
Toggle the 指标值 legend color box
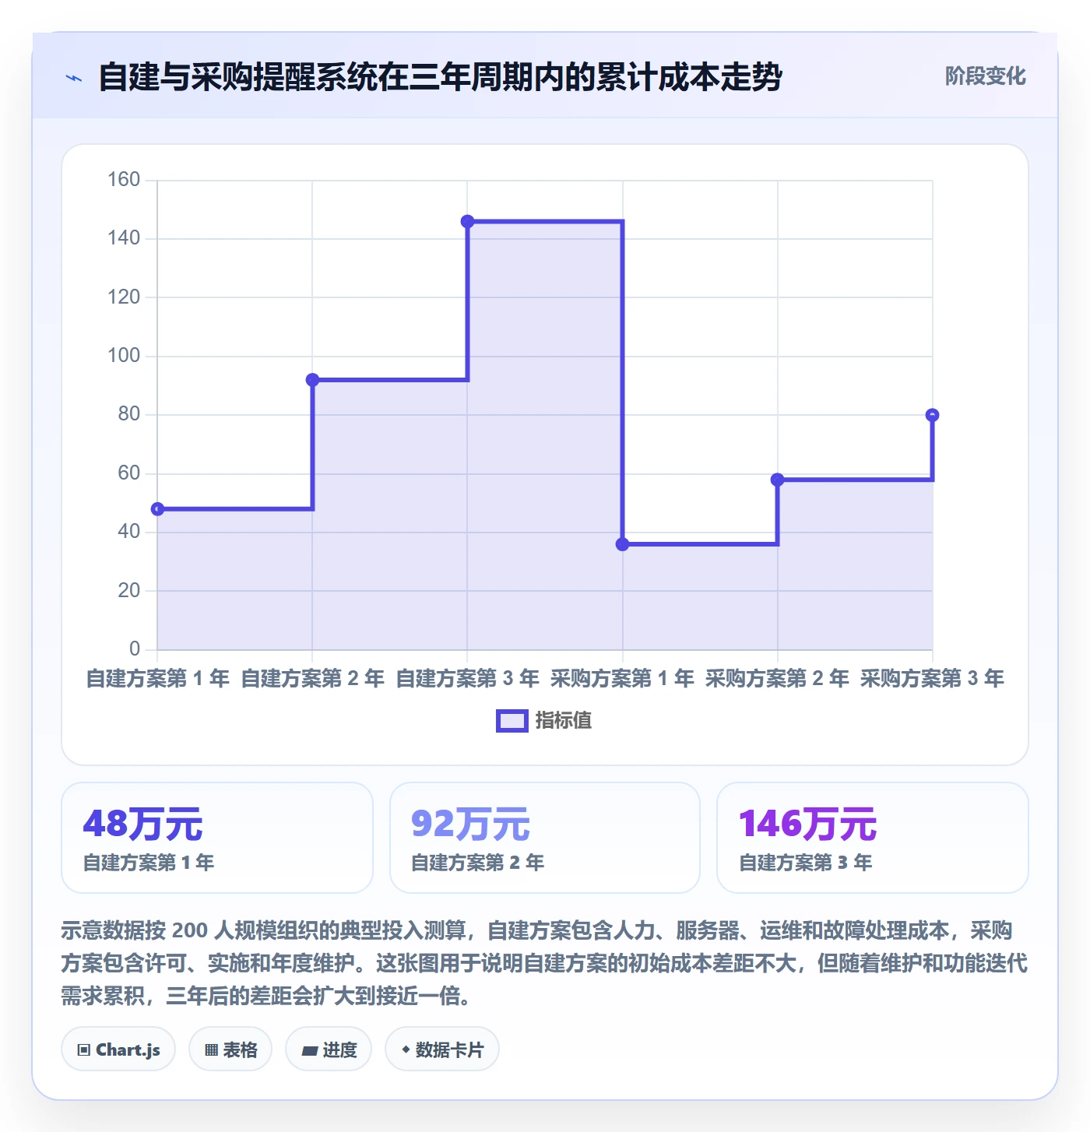coord(512,721)
